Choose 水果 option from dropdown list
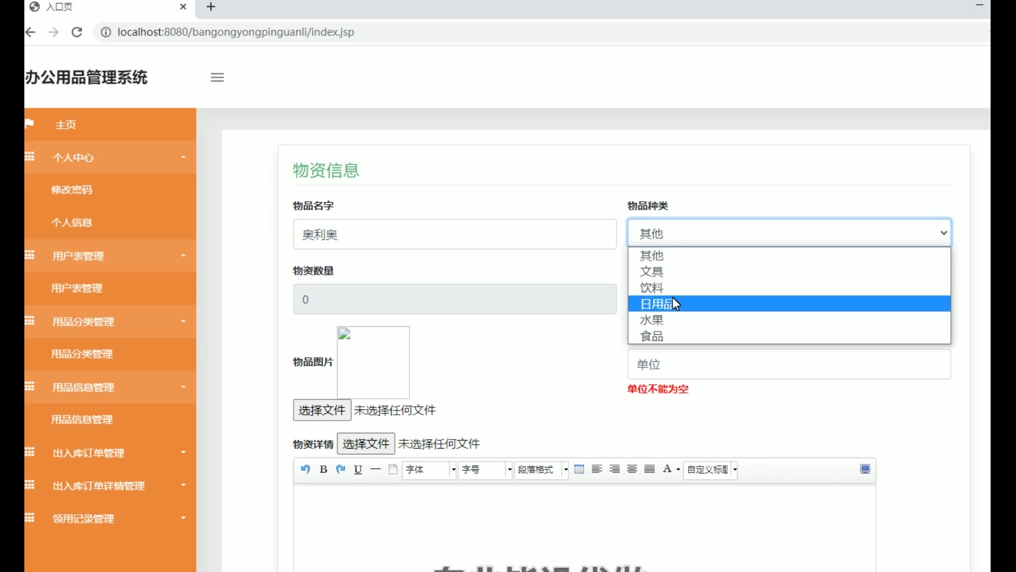Viewport: 1016px width, 572px height. pyautogui.click(x=652, y=320)
